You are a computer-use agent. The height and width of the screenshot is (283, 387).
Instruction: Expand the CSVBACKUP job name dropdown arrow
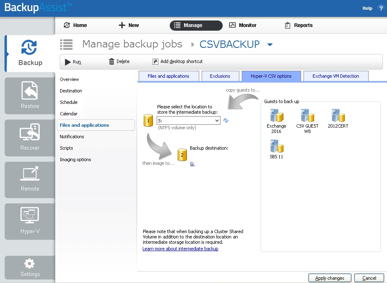[270, 45]
